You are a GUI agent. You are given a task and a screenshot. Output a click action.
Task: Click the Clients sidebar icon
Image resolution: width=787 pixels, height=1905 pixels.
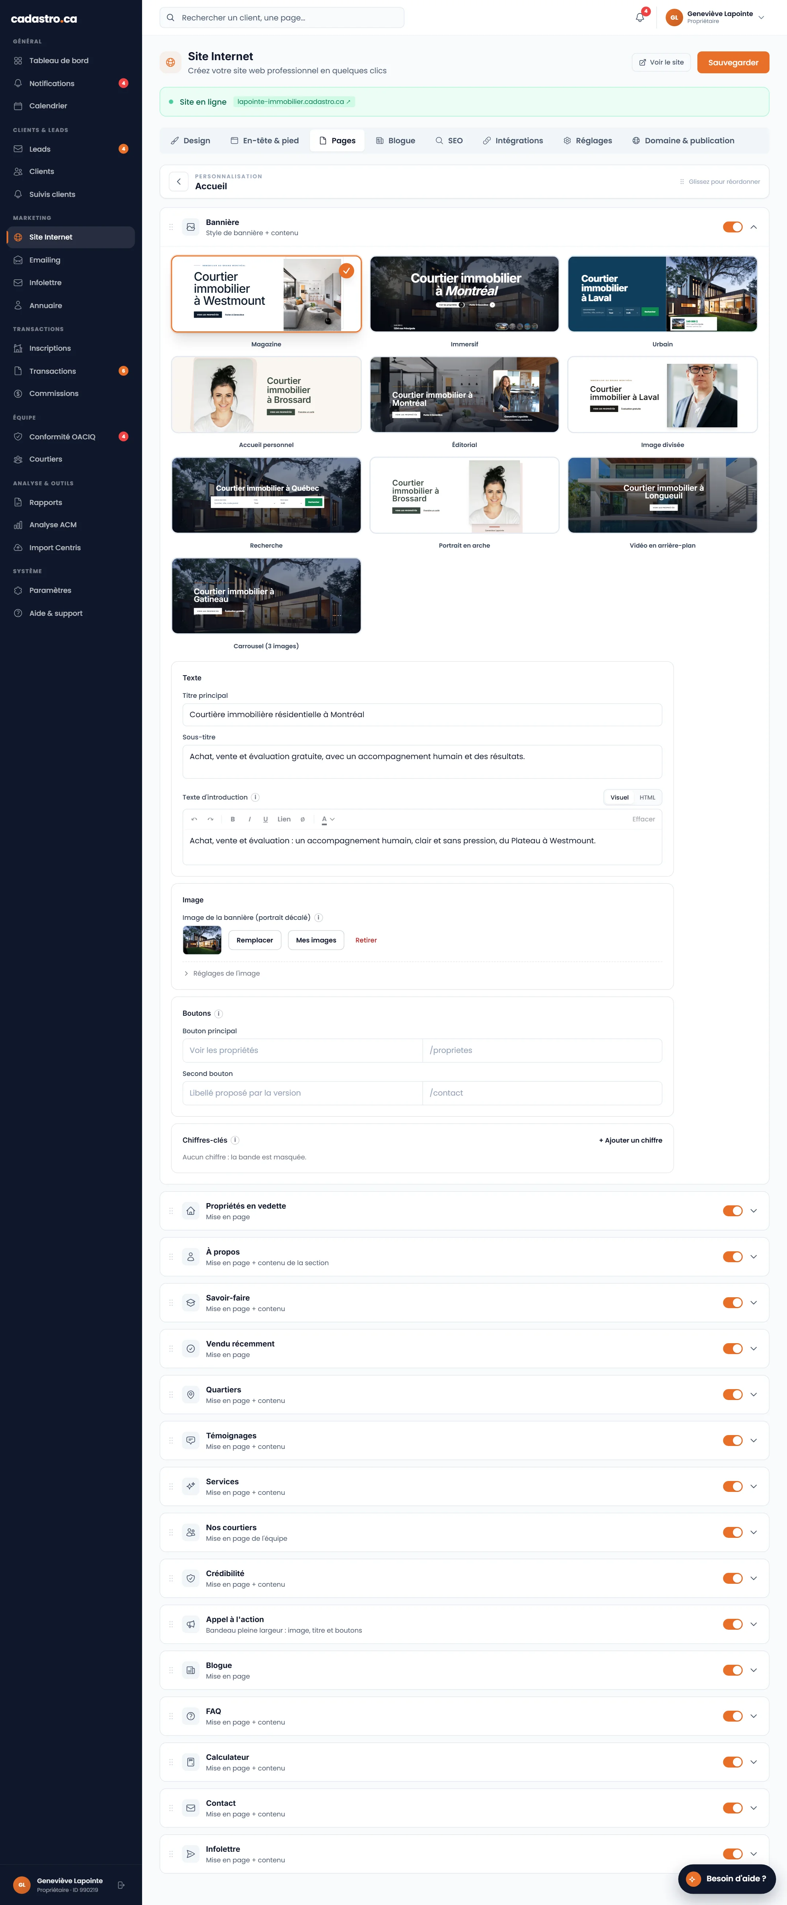tap(18, 172)
